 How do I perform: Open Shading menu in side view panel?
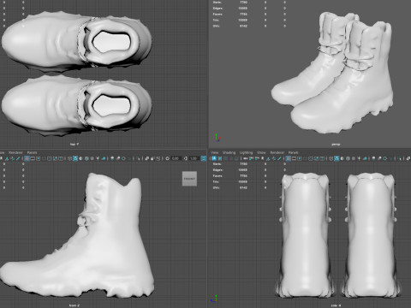pos(229,152)
